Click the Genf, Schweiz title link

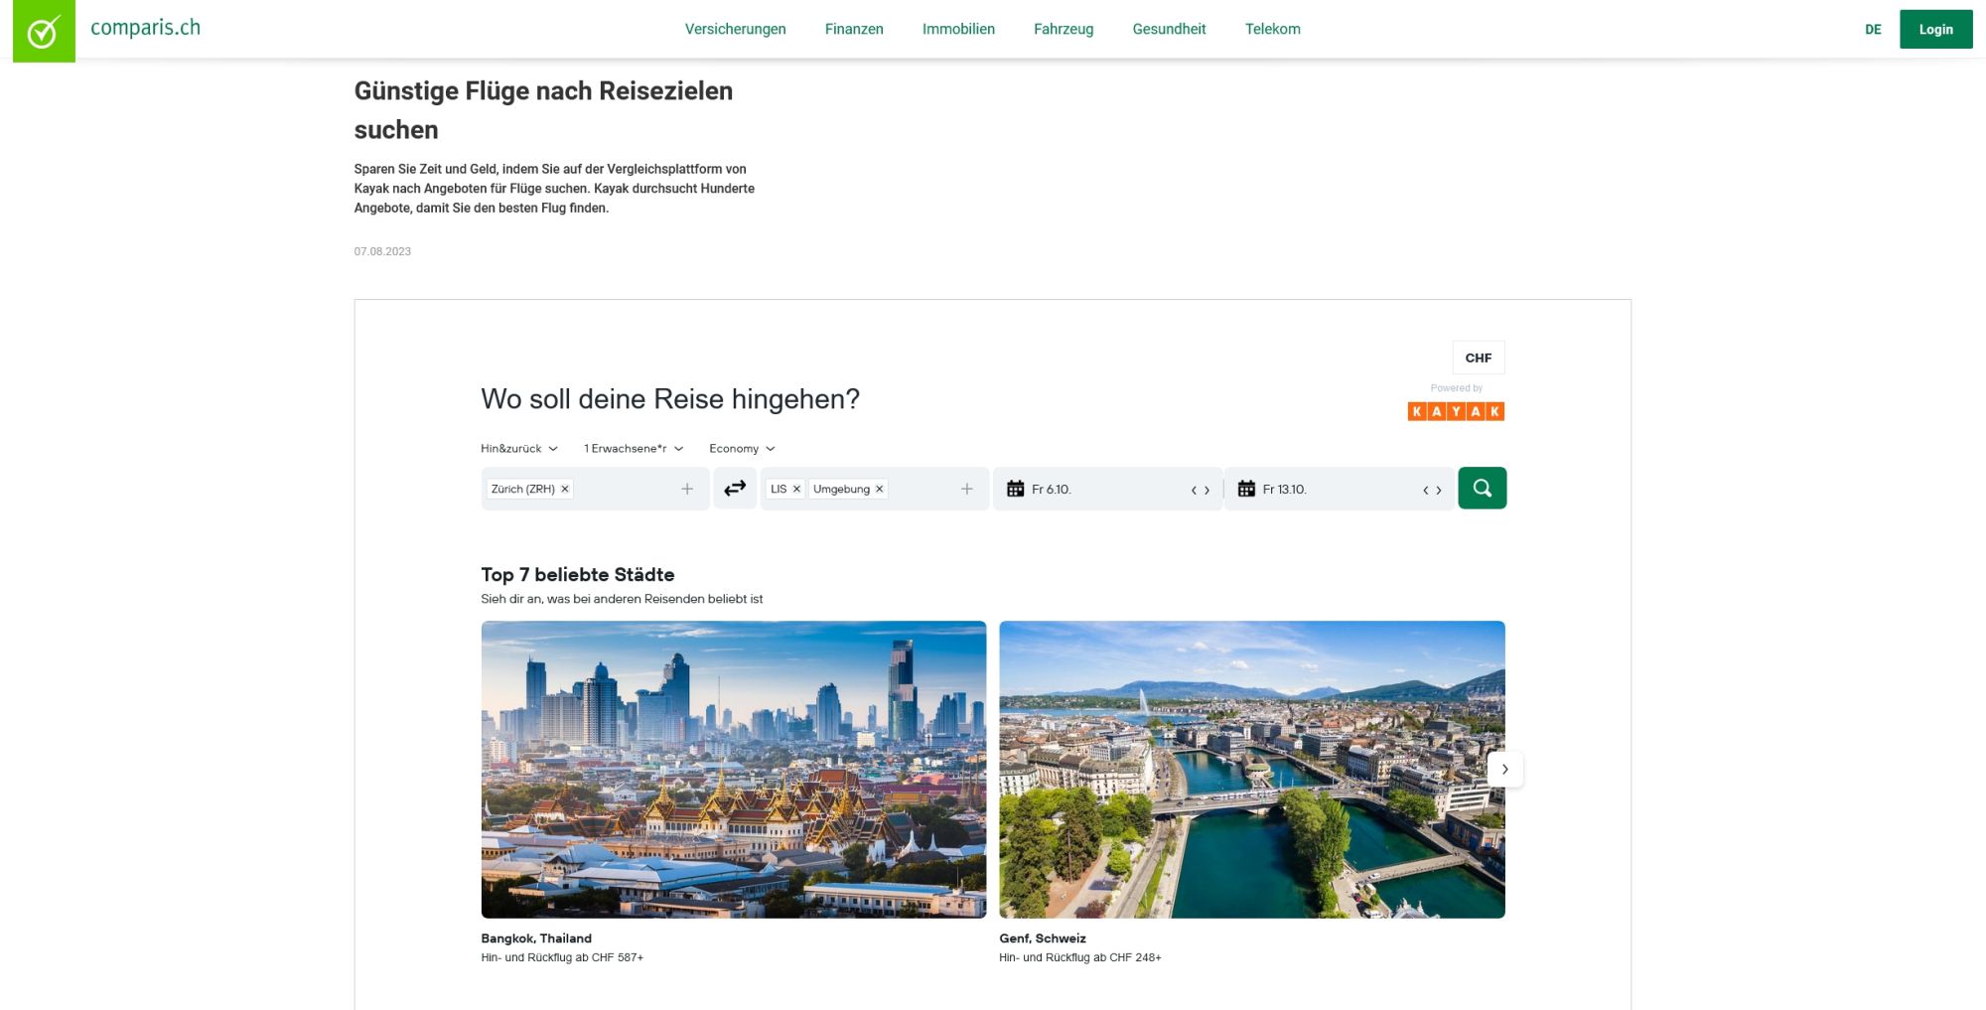1043,938
